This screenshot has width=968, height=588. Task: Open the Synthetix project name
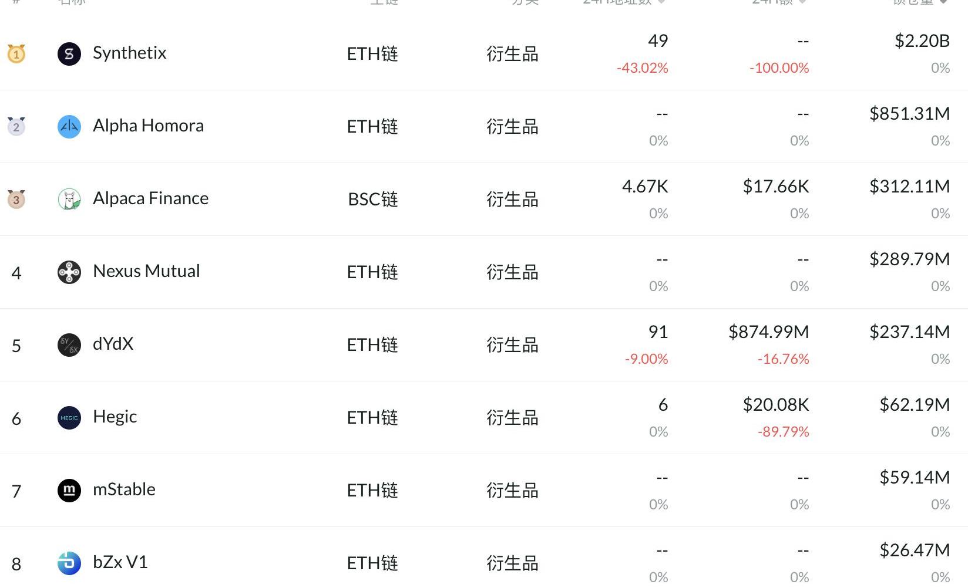click(130, 53)
